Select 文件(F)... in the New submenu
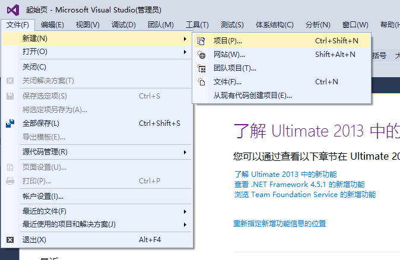 (x=281, y=82)
